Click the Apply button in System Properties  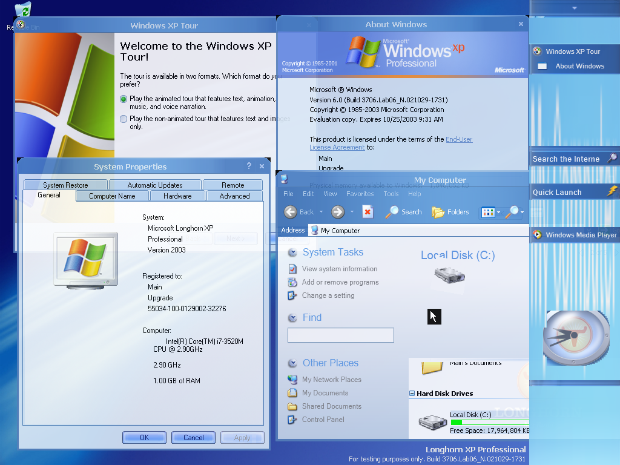242,437
